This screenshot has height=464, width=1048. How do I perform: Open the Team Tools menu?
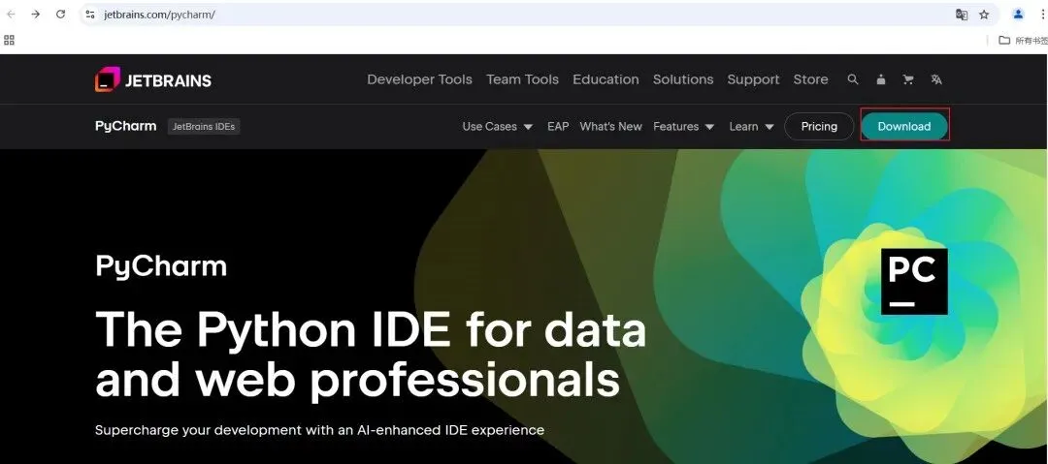point(522,79)
